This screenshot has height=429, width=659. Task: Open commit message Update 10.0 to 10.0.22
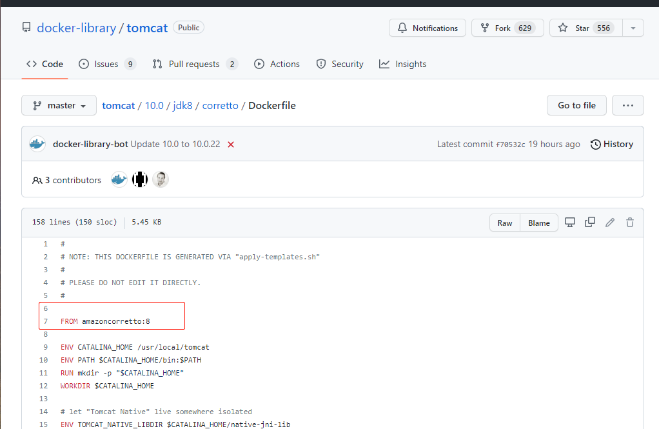tap(175, 144)
